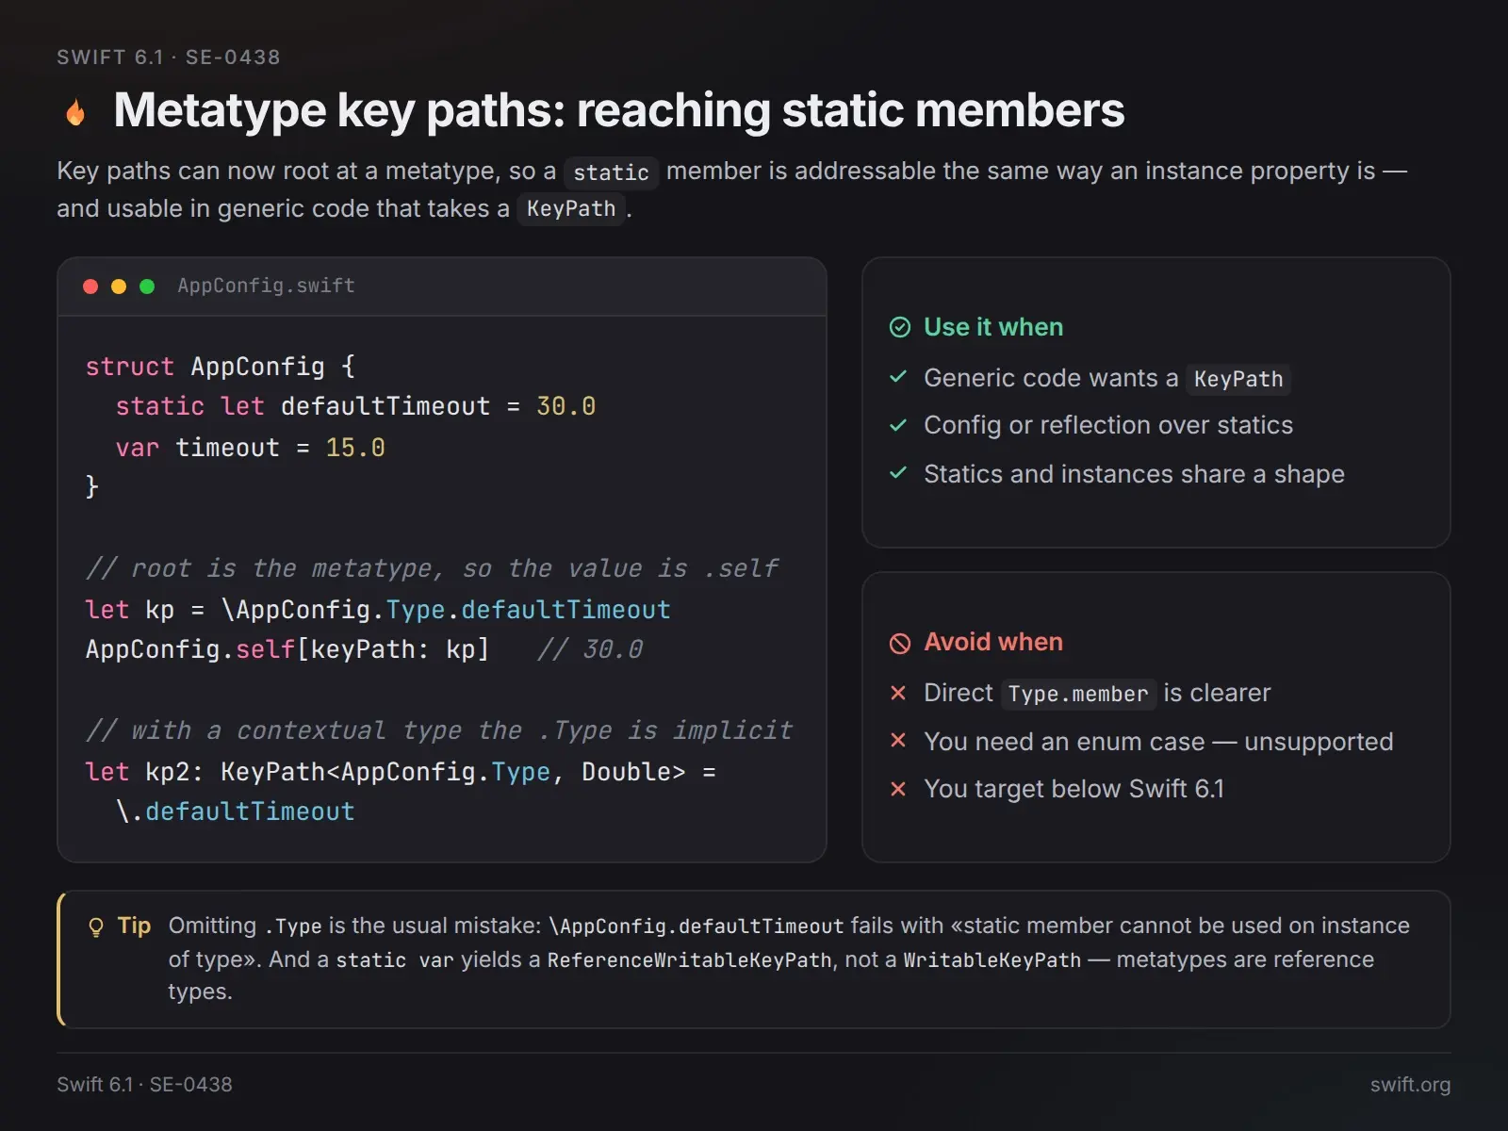Click the flame icon beside the title
1508x1131 pixels.
click(75, 112)
